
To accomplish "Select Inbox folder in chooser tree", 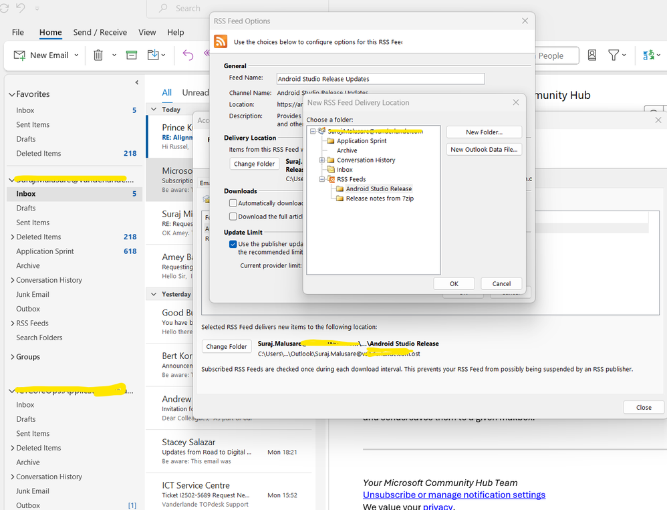I will 345,170.
